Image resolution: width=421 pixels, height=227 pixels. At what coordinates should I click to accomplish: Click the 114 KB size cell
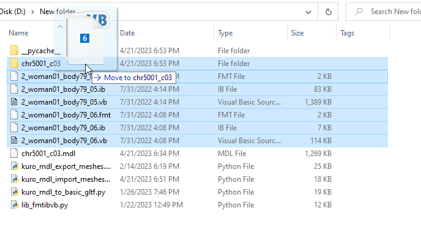tap(321, 141)
